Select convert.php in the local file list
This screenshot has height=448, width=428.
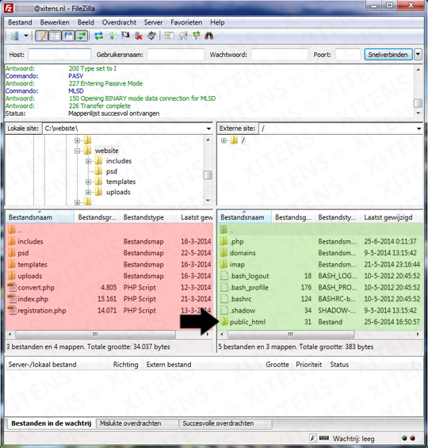click(x=36, y=287)
